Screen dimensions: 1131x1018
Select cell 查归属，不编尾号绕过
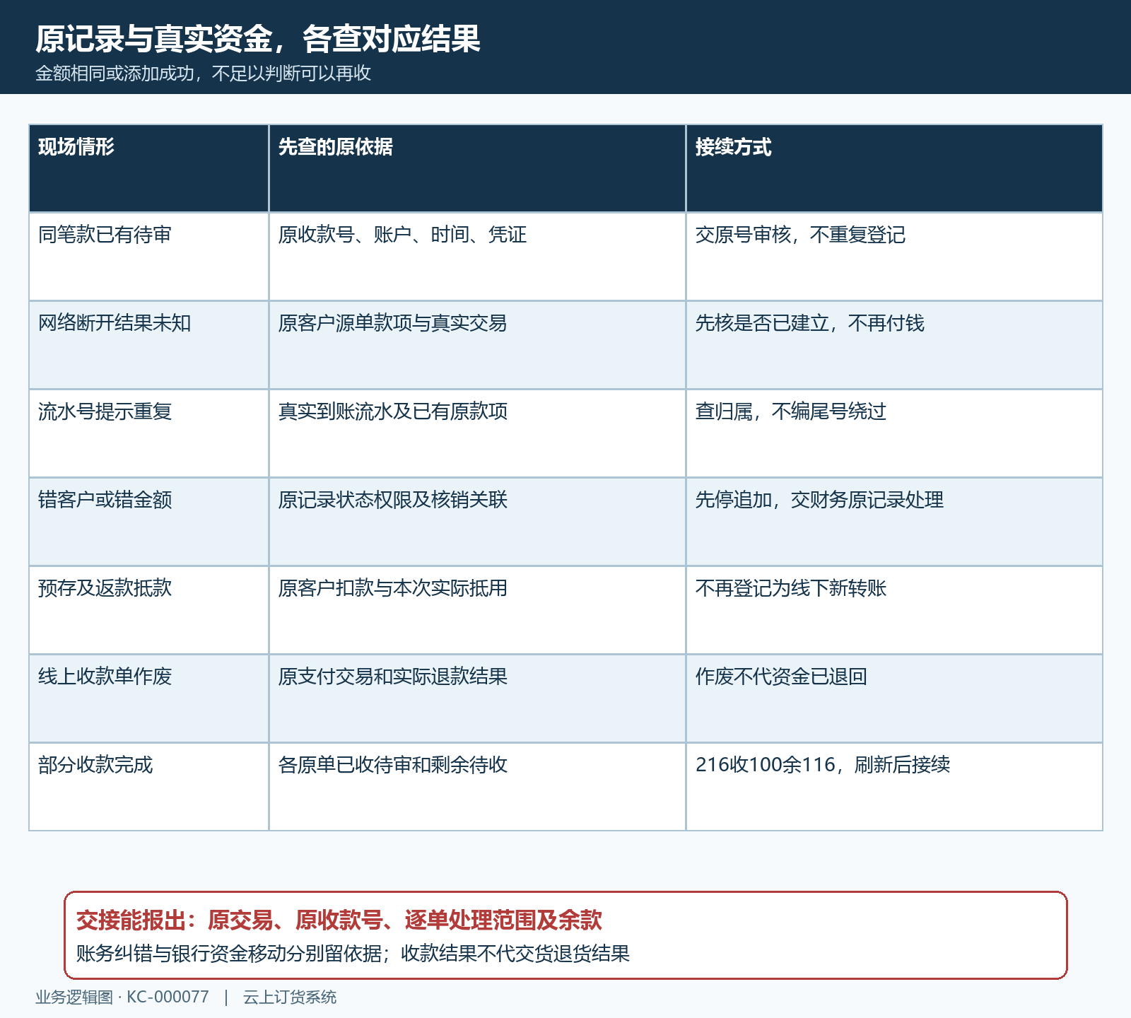(894, 433)
